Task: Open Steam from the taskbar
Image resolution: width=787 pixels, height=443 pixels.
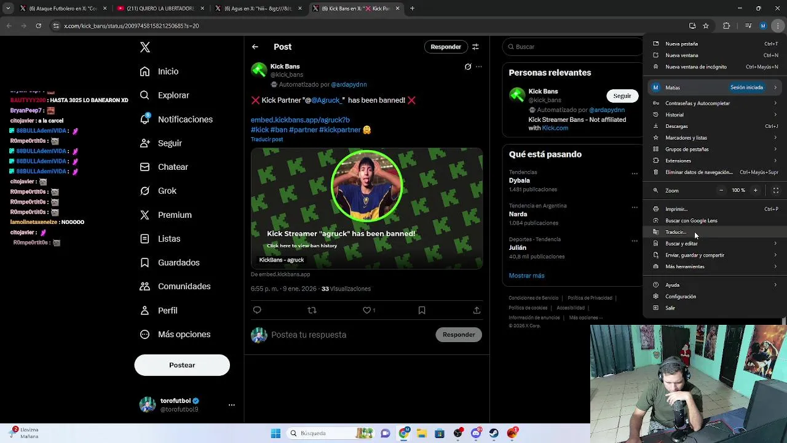Action: tap(494, 433)
